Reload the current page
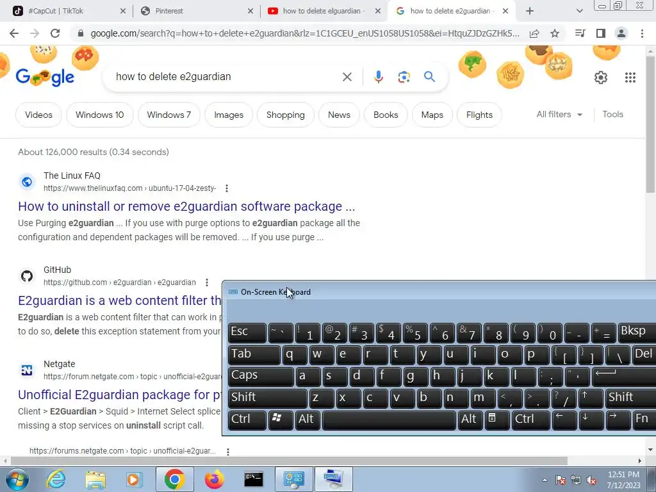656x492 pixels. tap(55, 33)
